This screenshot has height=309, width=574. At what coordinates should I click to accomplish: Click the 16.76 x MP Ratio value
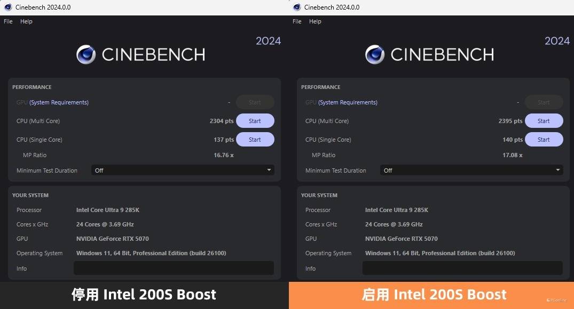[x=224, y=155]
